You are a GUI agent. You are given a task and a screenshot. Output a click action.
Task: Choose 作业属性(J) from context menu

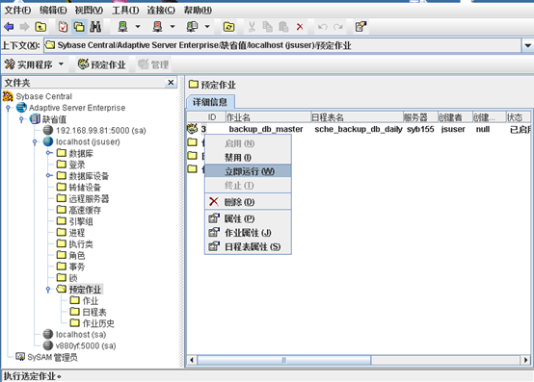248,233
